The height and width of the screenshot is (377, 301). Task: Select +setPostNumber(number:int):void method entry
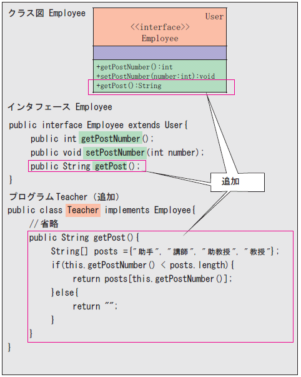tap(155, 76)
